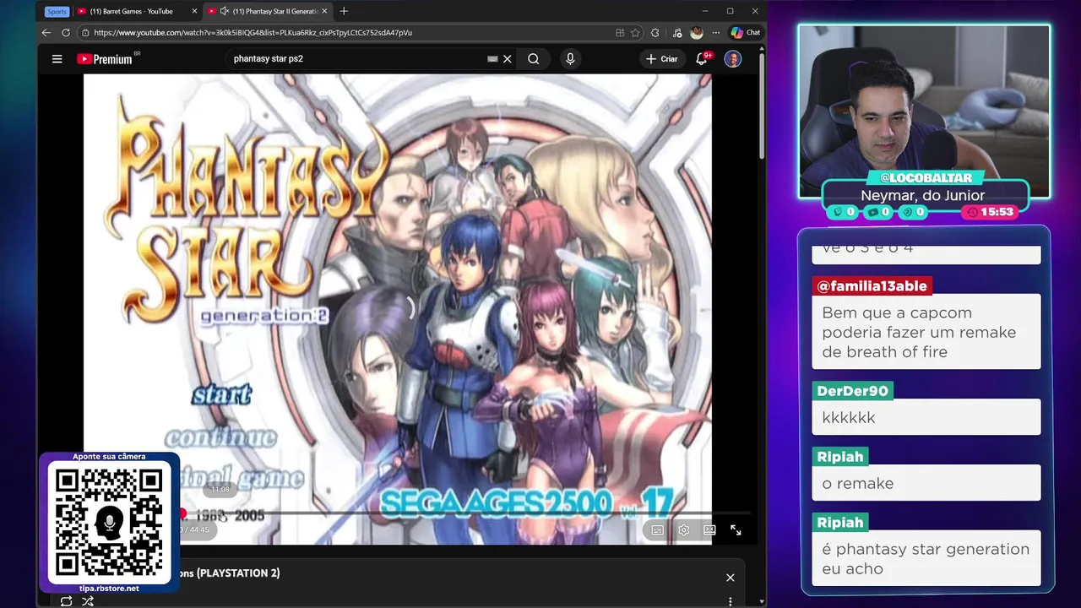Open YouTube notifications bell

(x=702, y=59)
